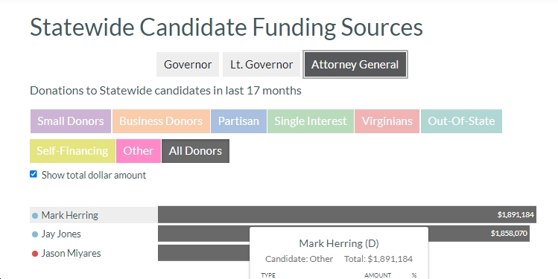Show Out-Of-State donations
The width and height of the screenshot is (558, 279).
click(462, 121)
